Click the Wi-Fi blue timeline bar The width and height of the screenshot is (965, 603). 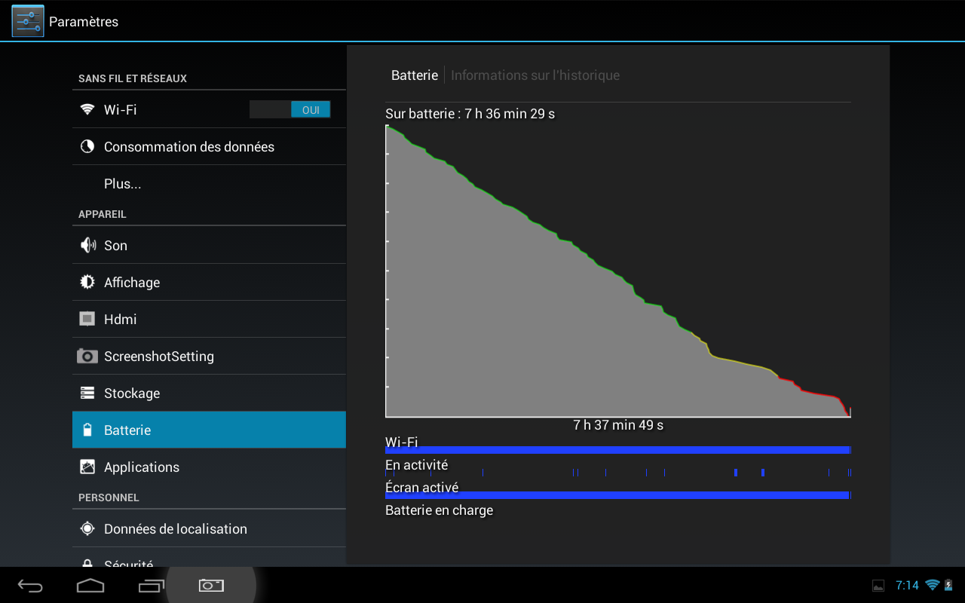[x=618, y=450]
